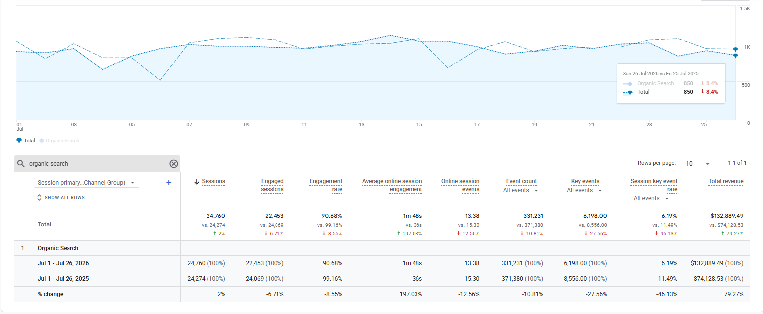Click the Total row label
Viewport: 763px width, 314px height.
tap(44, 224)
